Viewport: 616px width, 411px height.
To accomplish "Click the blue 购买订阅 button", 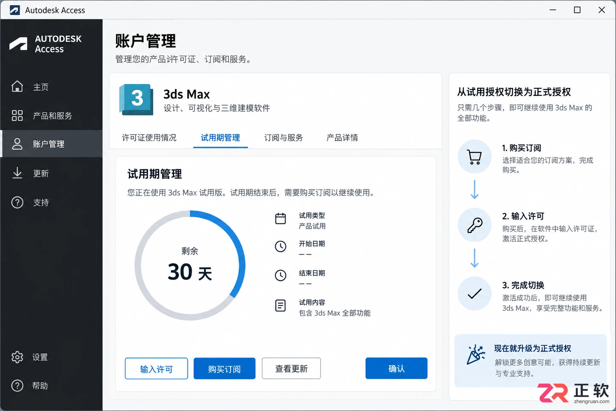I will point(225,369).
